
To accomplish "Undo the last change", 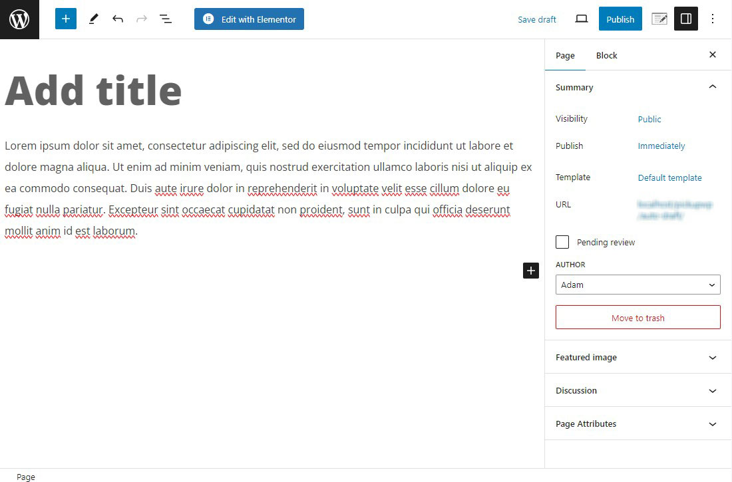I will tap(118, 19).
